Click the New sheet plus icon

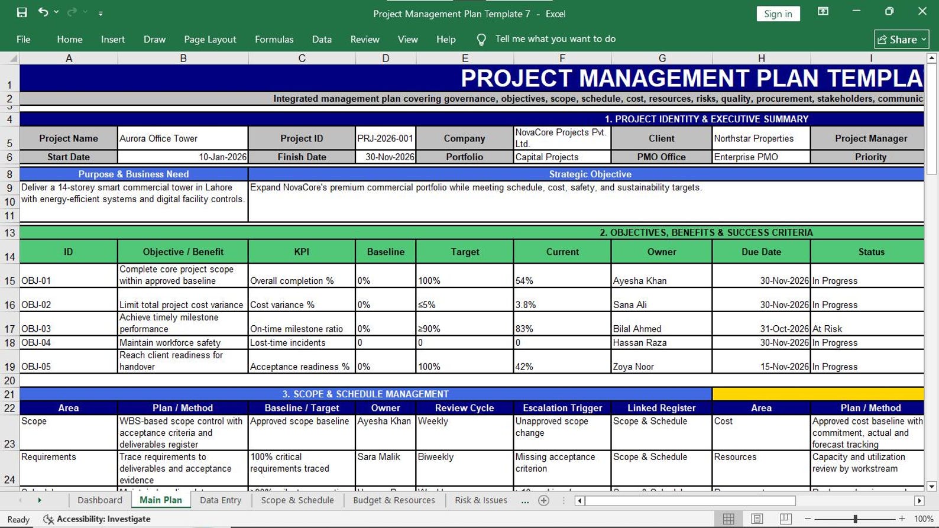(544, 501)
